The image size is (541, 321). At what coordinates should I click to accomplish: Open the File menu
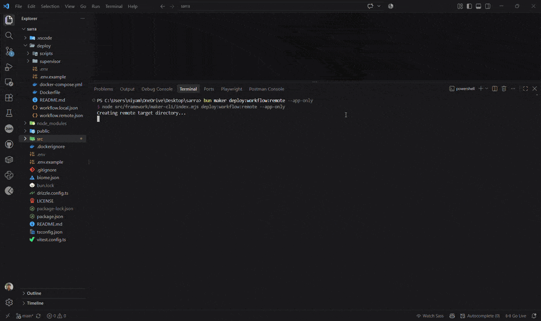click(18, 6)
